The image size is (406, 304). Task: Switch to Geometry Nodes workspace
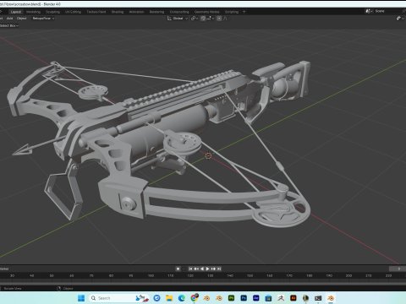[207, 12]
